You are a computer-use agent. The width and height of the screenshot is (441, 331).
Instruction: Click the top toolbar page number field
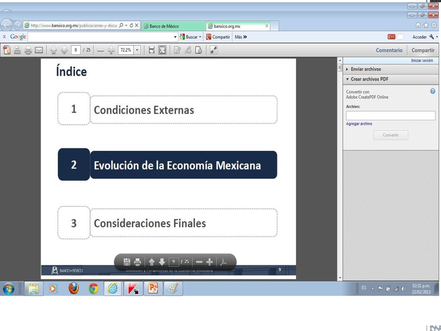pos(76,50)
